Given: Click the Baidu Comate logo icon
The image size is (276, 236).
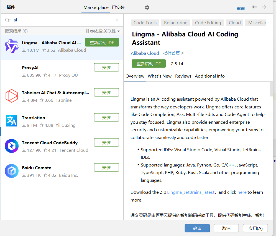Looking at the screenshot, I should tap(12, 171).
